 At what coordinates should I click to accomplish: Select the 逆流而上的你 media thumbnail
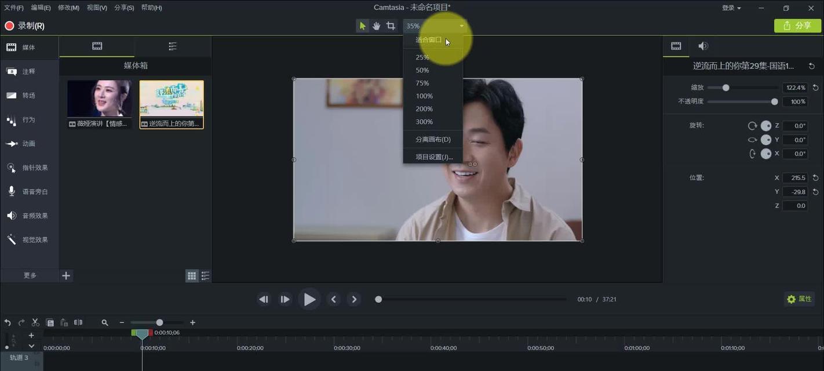pyautogui.click(x=172, y=104)
